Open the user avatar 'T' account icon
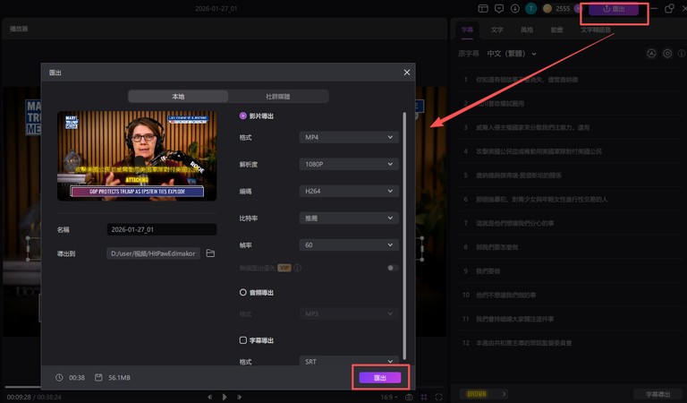 click(x=530, y=9)
